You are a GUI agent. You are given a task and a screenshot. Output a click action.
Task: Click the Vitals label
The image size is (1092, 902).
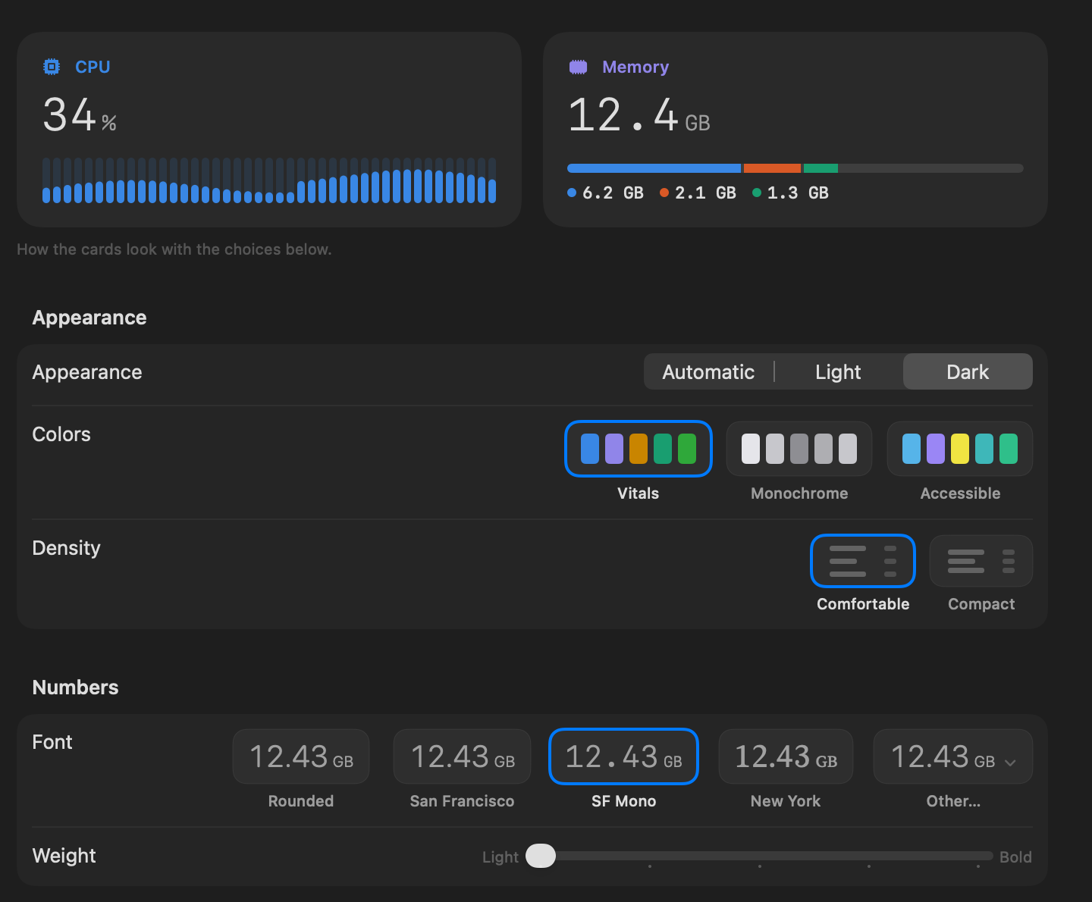(x=639, y=493)
